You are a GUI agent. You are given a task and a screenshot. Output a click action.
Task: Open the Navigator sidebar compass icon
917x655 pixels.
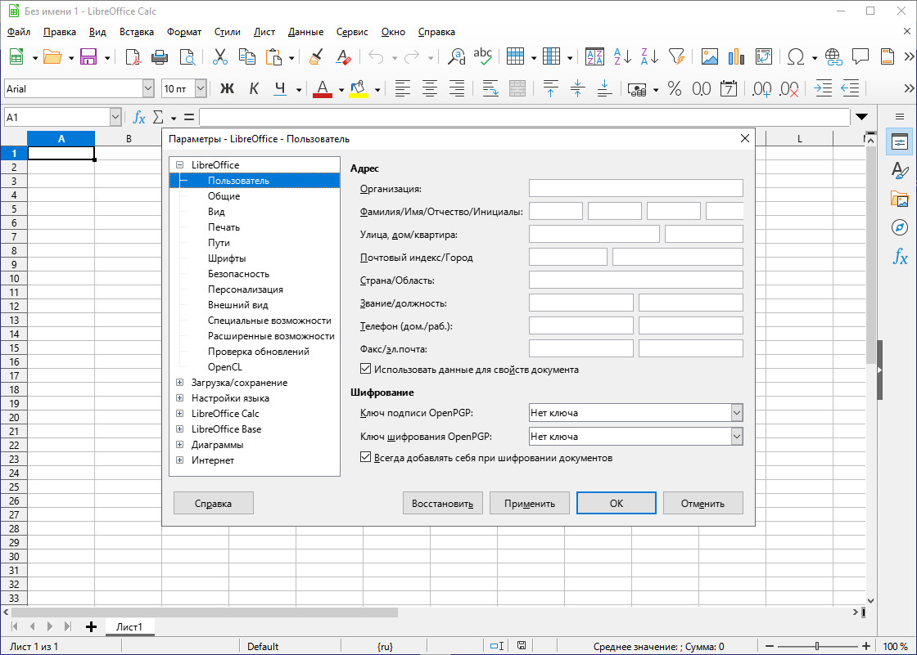900,227
